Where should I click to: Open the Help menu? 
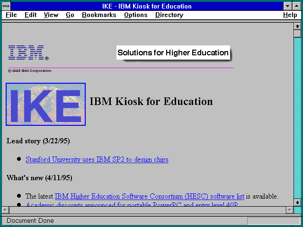tap(290, 15)
